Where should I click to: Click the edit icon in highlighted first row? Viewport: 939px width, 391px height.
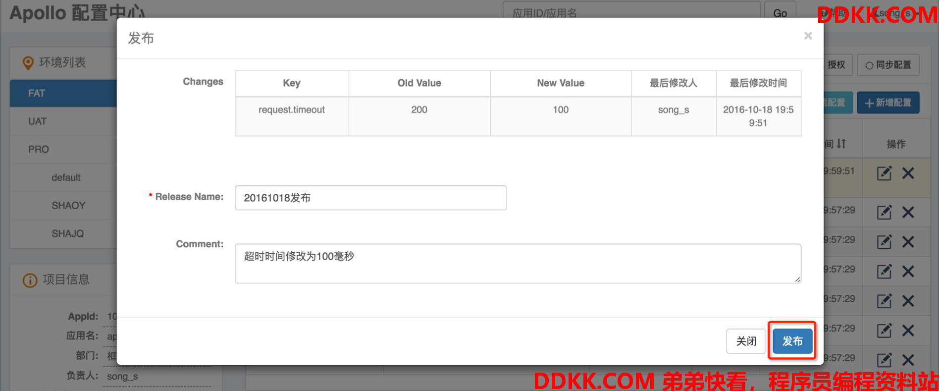pyautogui.click(x=884, y=173)
